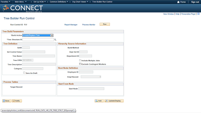The height and width of the screenshot is (113, 201).
Task: Click the Target Record label
Action: pyautogui.click(x=16, y=87)
